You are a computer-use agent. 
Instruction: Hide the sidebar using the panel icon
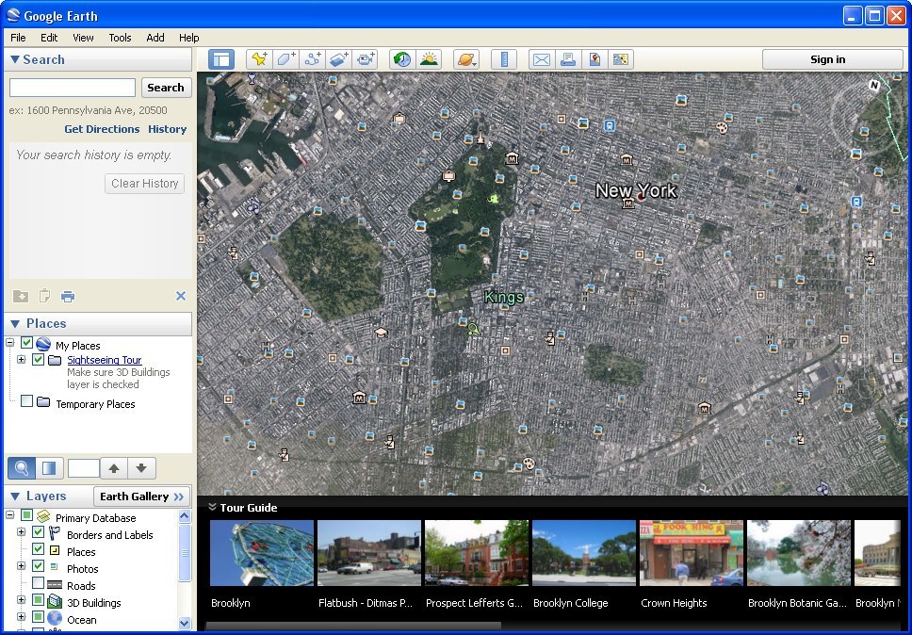point(220,58)
